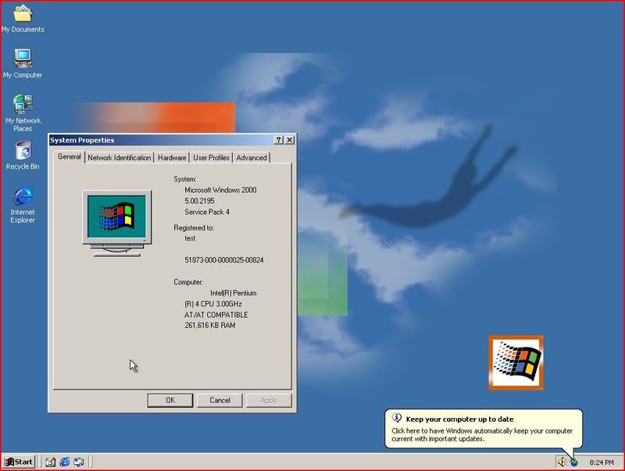Screen dimensions: 625x471
Task: Click the volume speaker tray icon
Action: click(x=561, y=462)
